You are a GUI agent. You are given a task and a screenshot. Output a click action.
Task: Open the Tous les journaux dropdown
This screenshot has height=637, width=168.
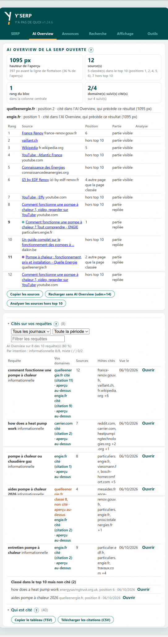(x=31, y=332)
